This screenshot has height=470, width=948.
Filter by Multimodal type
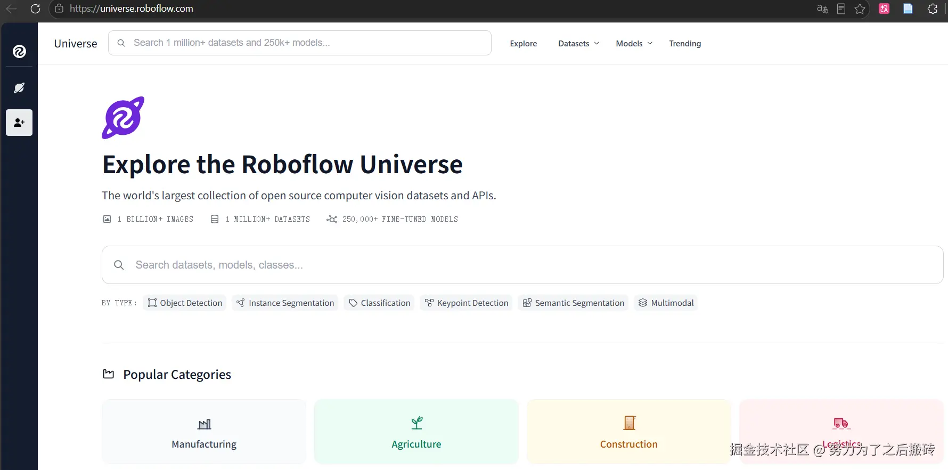pyautogui.click(x=666, y=303)
